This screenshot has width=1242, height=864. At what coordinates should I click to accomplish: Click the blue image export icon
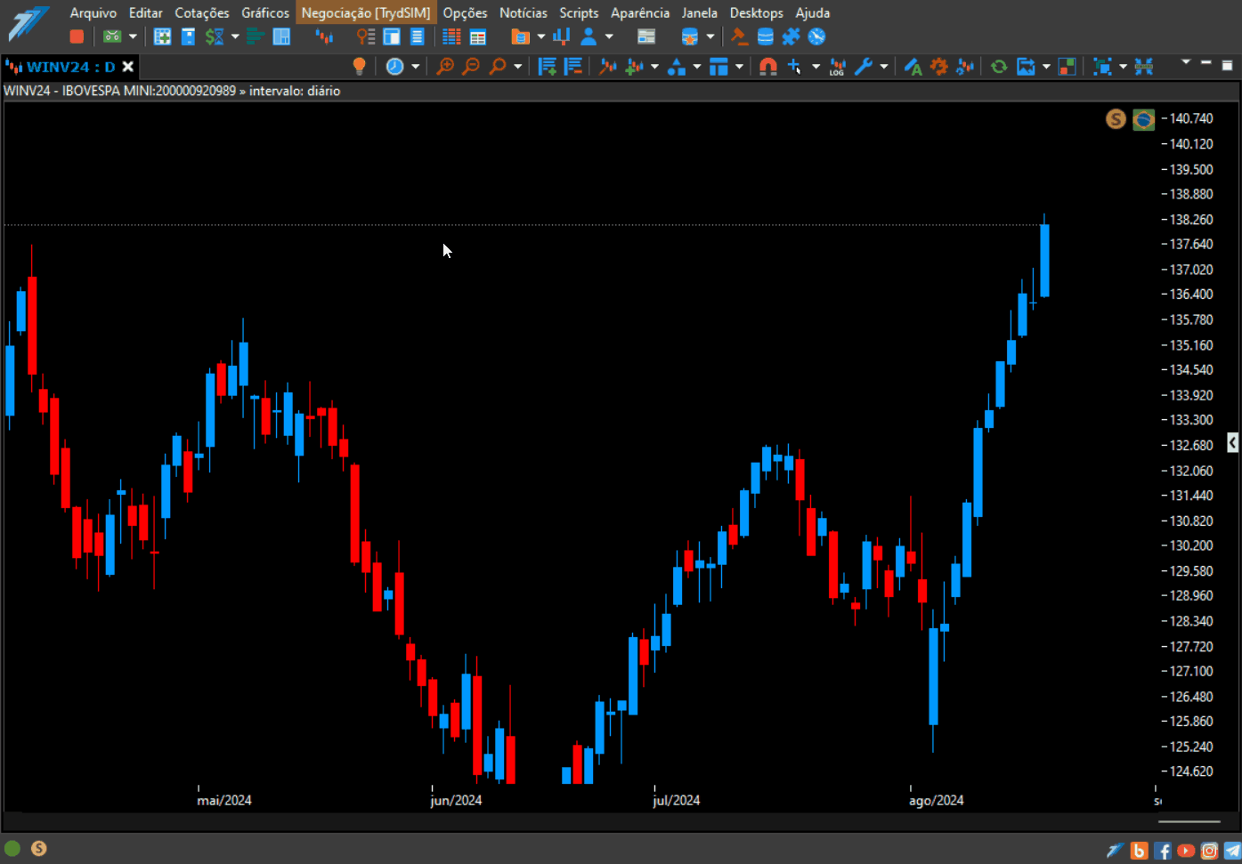point(1026,66)
